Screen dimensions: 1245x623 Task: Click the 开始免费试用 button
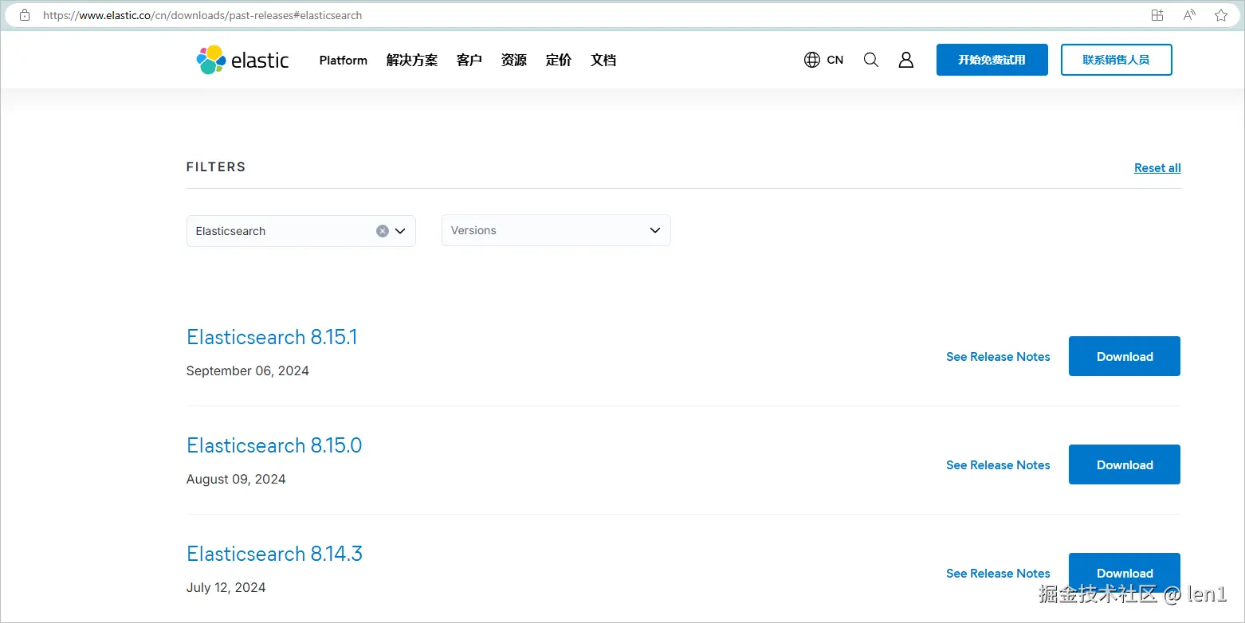coord(992,60)
